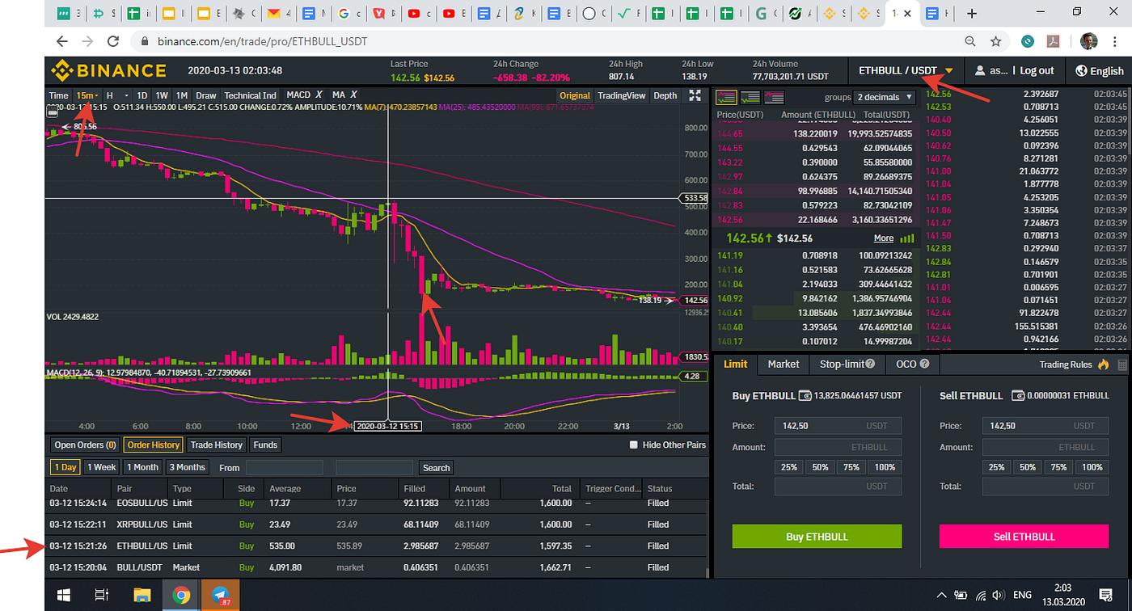This screenshot has width=1132, height=611.
Task: Open the English language menu
Action: click(x=1099, y=70)
